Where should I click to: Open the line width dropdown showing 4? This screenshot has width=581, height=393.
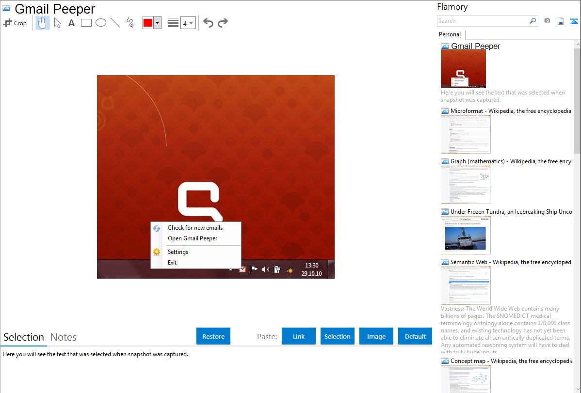[188, 23]
